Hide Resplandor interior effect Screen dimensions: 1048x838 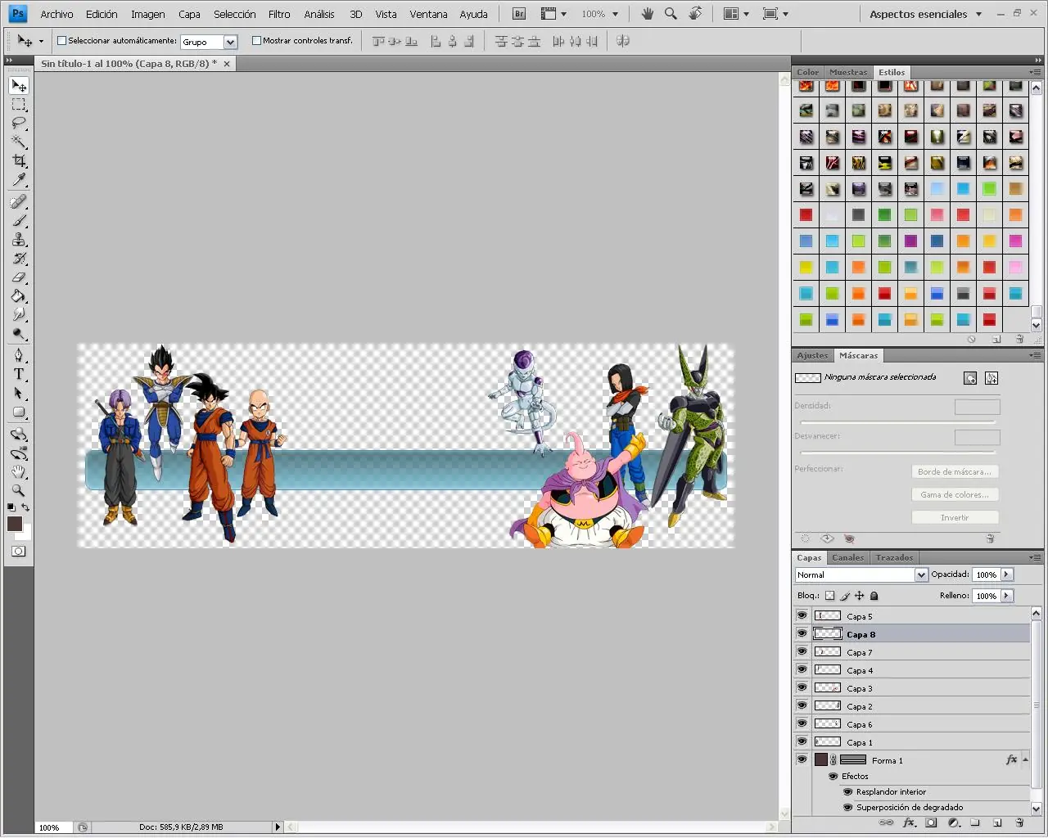pyautogui.click(x=847, y=791)
